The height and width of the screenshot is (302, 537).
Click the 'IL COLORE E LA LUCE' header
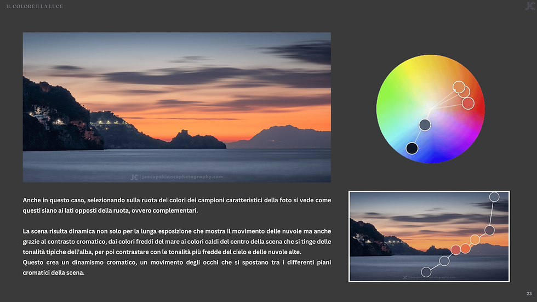[34, 6]
